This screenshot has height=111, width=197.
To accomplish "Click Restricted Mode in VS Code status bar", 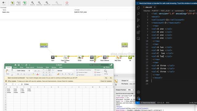I will (148, 103).
